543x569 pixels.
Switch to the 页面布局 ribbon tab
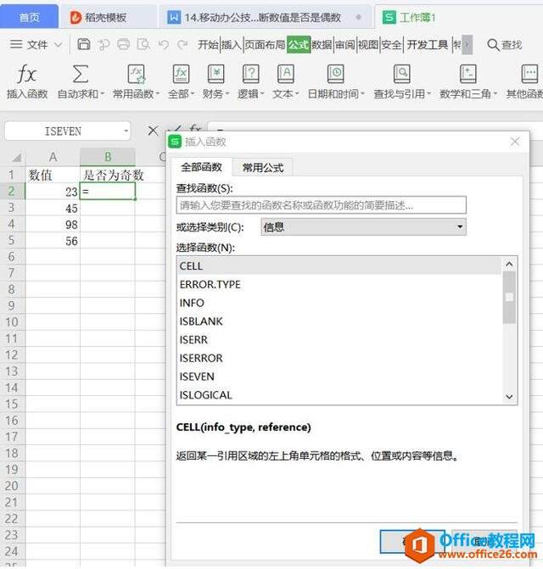[265, 45]
